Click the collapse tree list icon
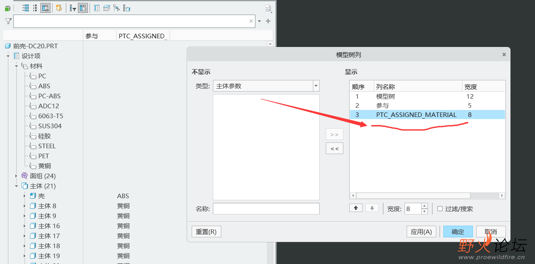 pyautogui.click(x=35, y=8)
